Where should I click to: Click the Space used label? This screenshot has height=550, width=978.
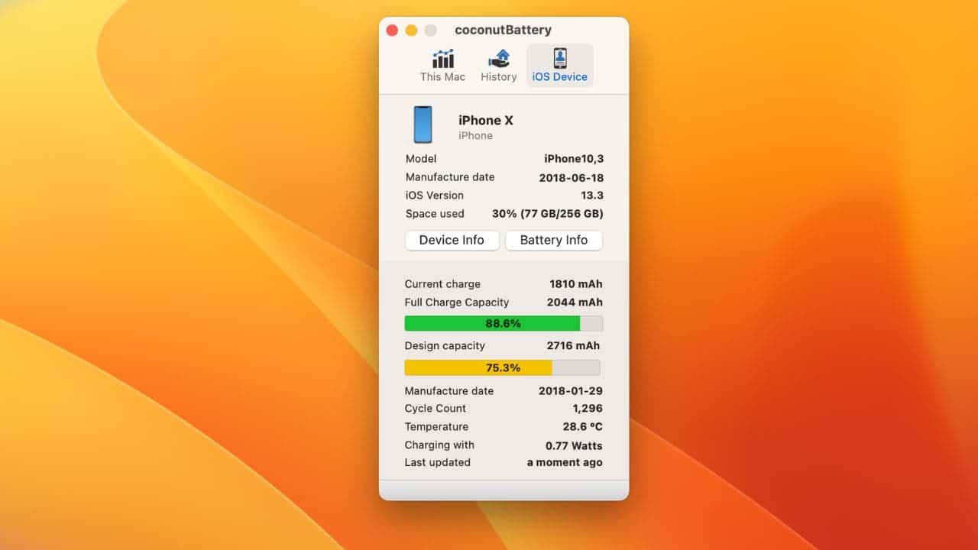pyautogui.click(x=435, y=214)
